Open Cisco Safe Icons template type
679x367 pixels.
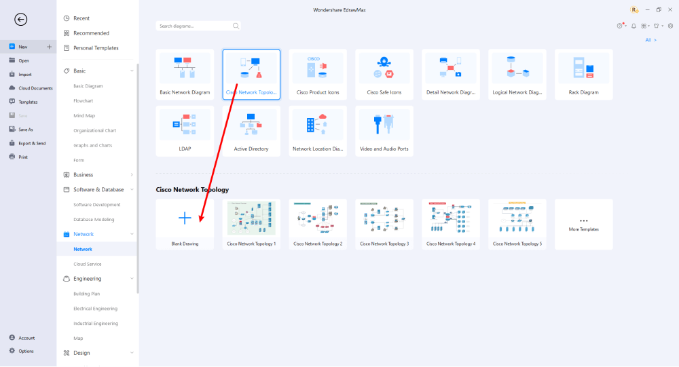click(384, 75)
